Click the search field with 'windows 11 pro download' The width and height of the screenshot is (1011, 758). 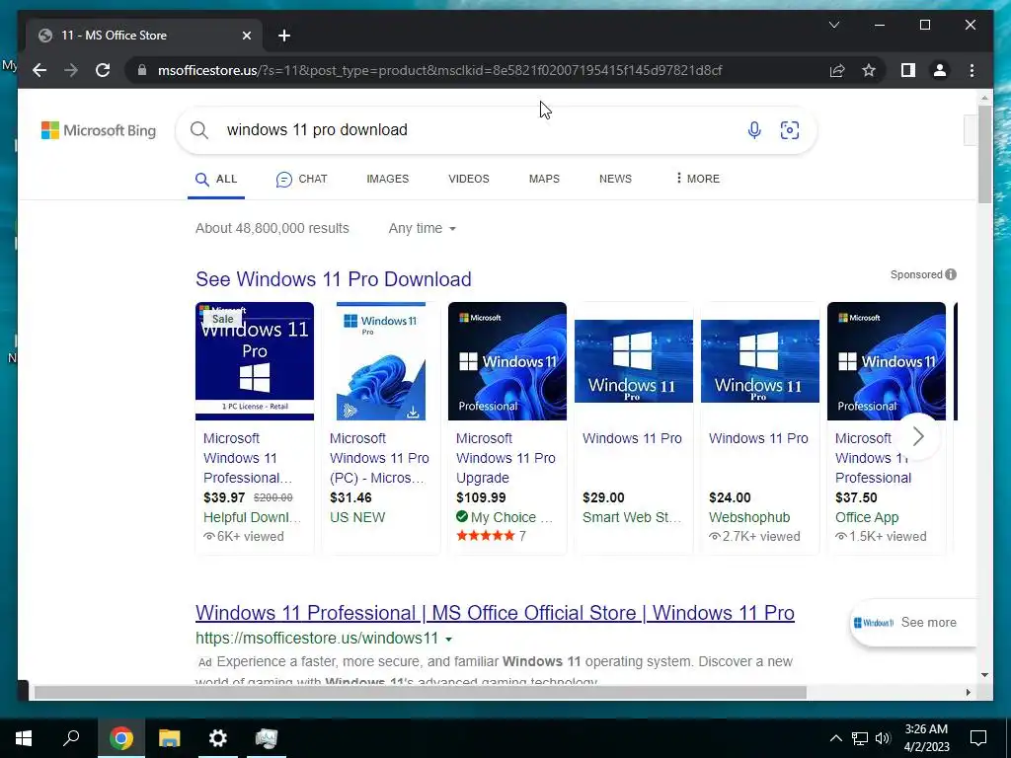(477, 130)
